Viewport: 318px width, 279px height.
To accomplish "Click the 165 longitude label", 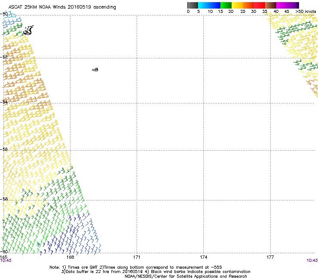I will point(3,257).
